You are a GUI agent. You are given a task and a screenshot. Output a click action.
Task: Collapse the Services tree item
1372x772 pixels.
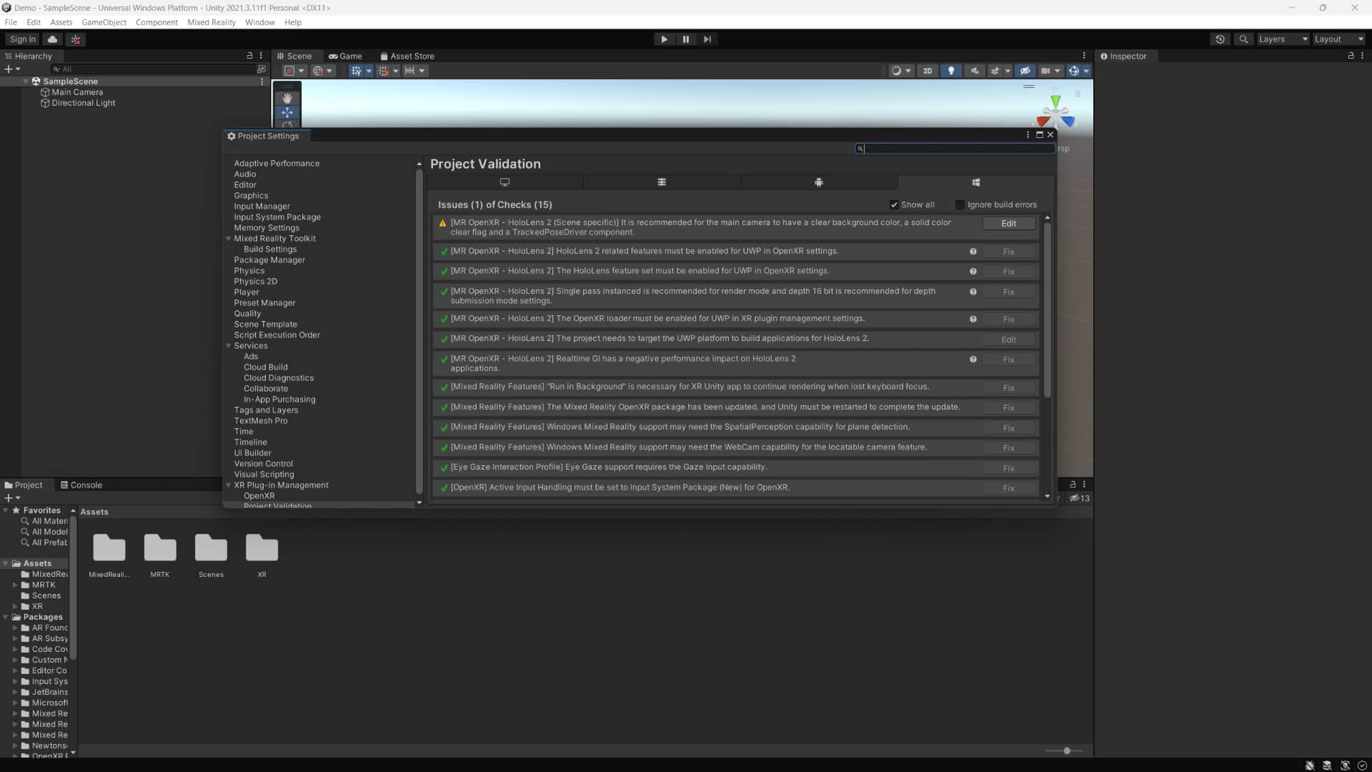pyautogui.click(x=229, y=346)
